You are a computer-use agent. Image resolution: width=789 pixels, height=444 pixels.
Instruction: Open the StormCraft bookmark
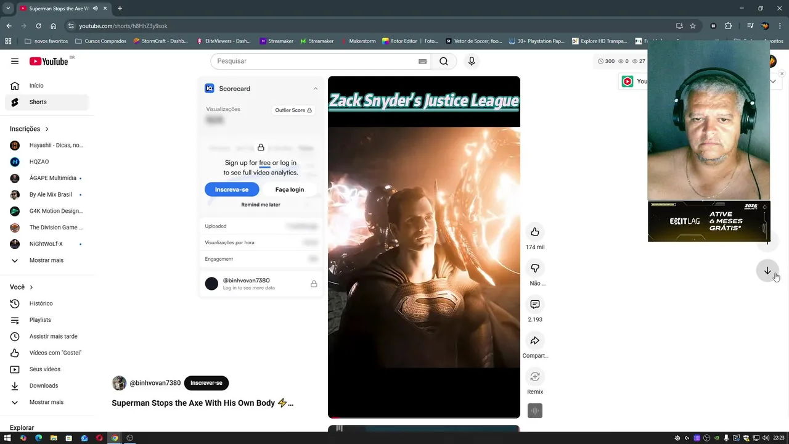point(160,41)
